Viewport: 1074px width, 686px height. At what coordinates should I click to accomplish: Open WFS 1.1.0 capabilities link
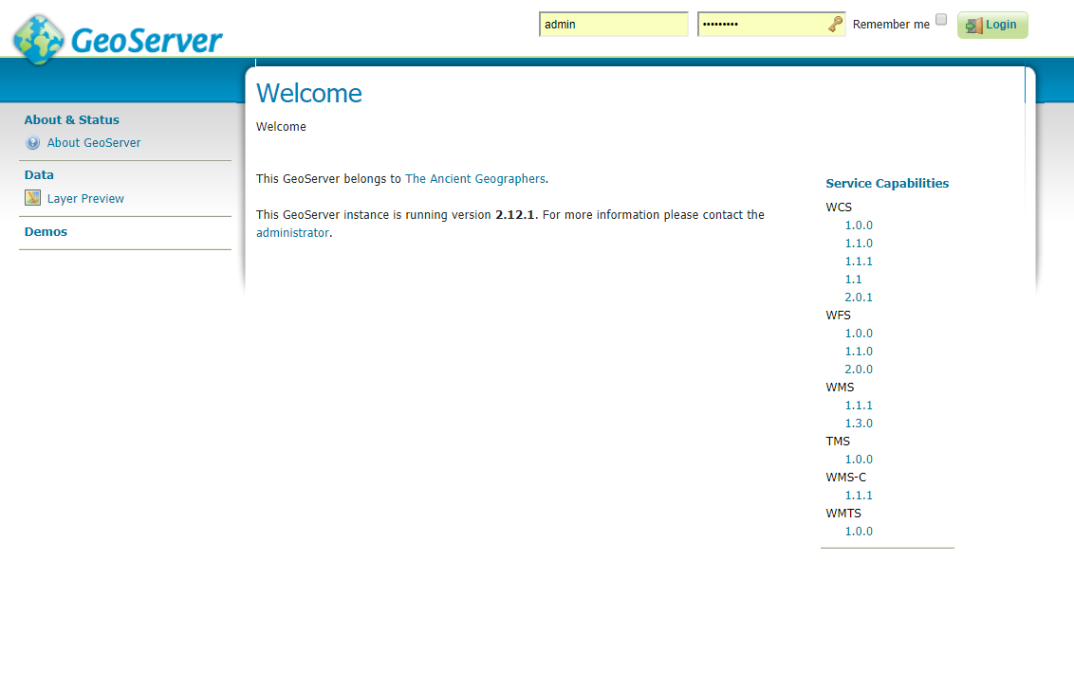pos(859,351)
